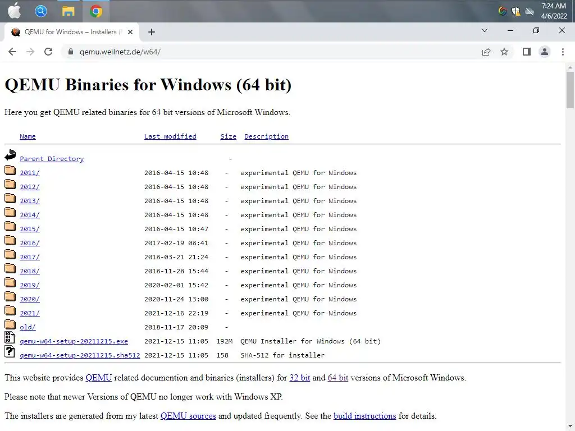The height and width of the screenshot is (431, 575).
Task: Open the 2014/ folder link
Action: click(x=30, y=215)
